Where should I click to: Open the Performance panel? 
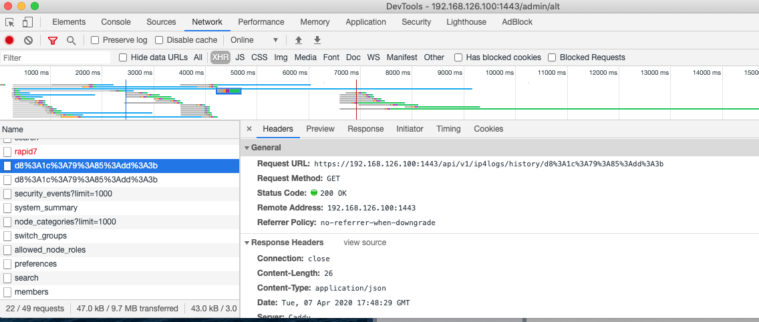pos(261,22)
